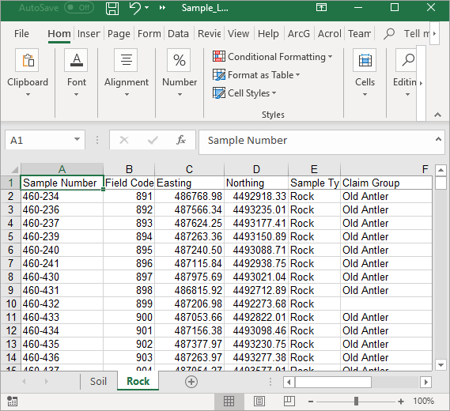Image resolution: width=450 pixels, height=411 pixels.
Task: Open the Clipboard paste icon group
Action: [x=28, y=60]
